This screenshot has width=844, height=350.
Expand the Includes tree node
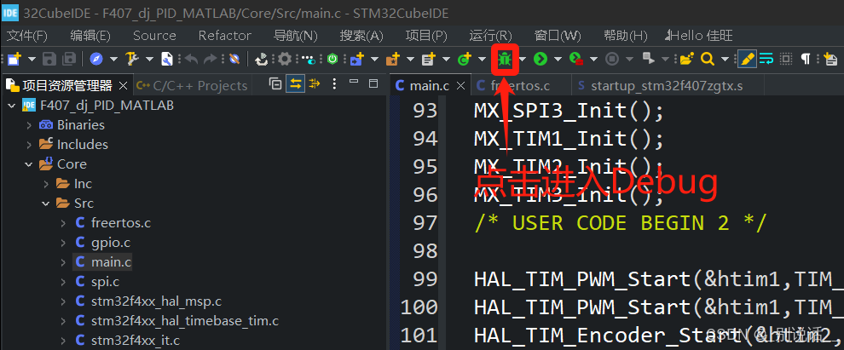pyautogui.click(x=29, y=145)
